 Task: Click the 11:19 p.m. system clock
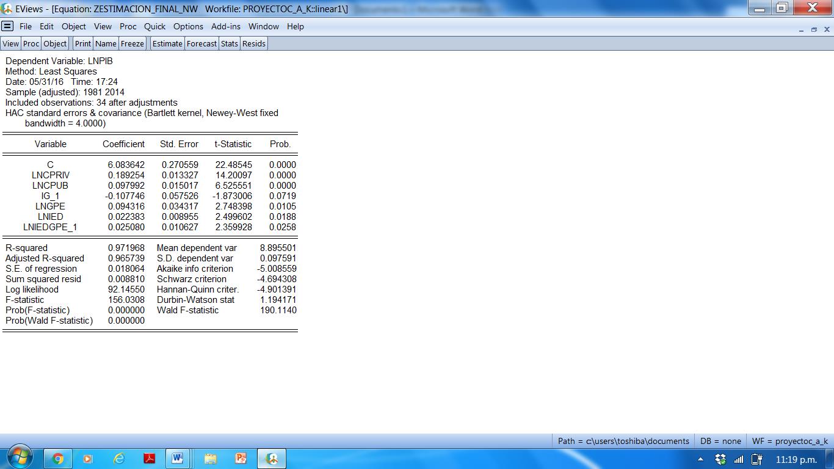click(x=796, y=459)
